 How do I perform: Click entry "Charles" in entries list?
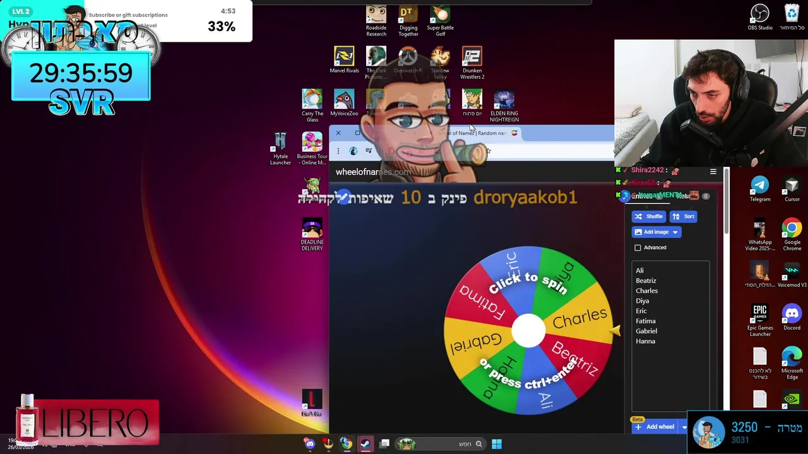(646, 291)
